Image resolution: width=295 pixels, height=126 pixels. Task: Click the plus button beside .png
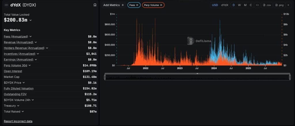click(288, 5)
